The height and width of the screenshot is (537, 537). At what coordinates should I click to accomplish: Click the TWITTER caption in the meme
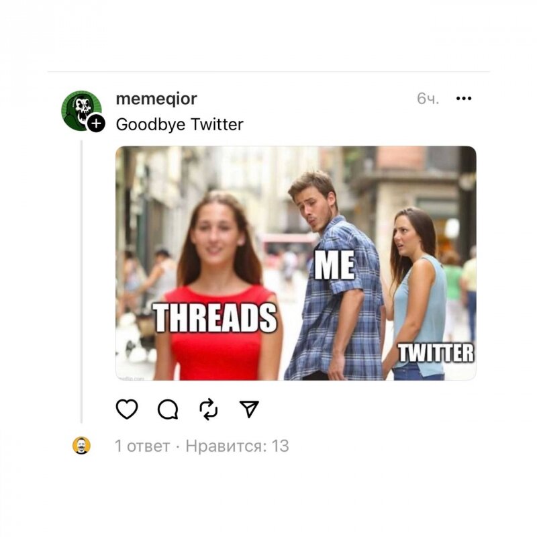pos(436,353)
